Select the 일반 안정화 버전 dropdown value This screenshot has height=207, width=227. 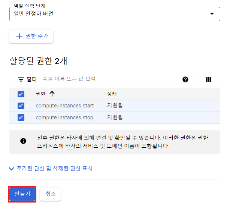tap(34, 14)
